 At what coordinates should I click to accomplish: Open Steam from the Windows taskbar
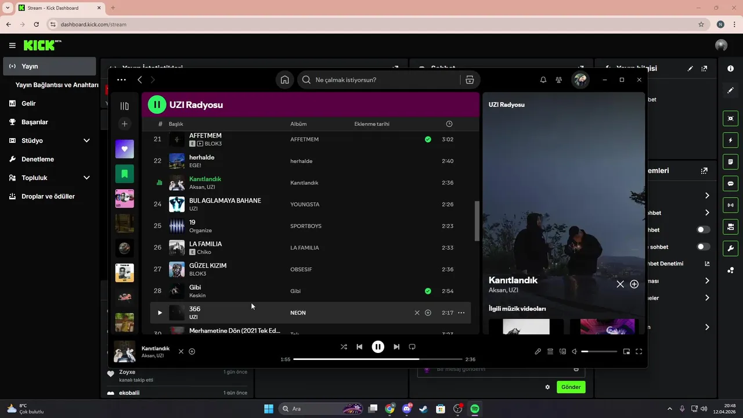point(424,409)
